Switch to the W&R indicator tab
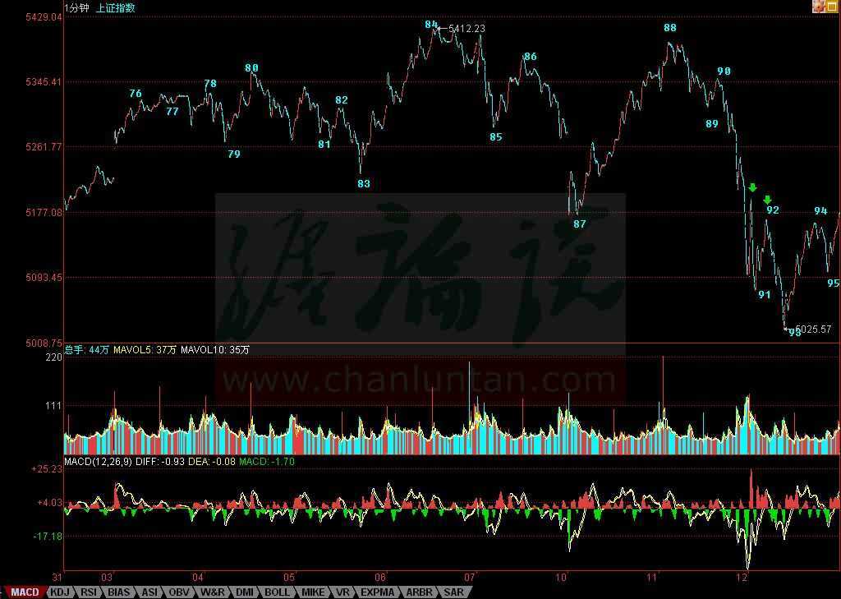 tap(212, 592)
